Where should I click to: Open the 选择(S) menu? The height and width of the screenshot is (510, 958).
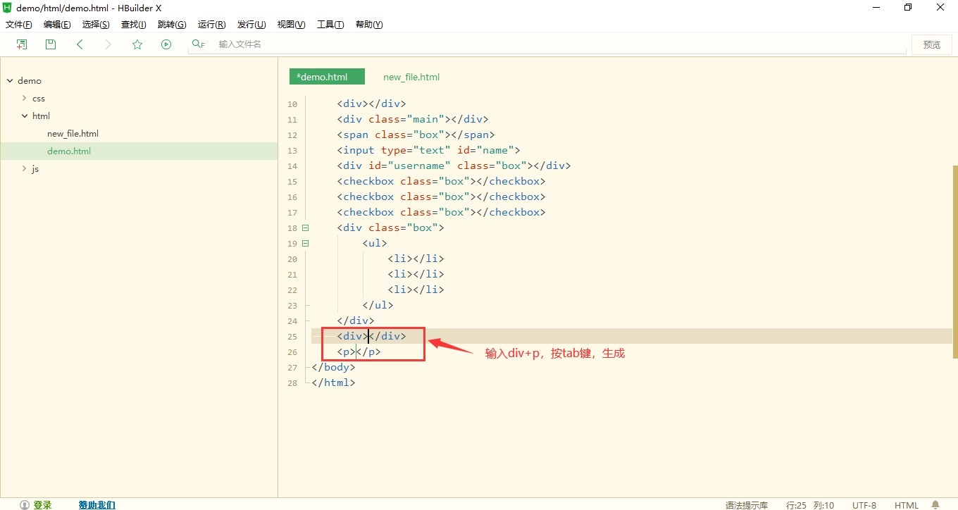click(96, 25)
